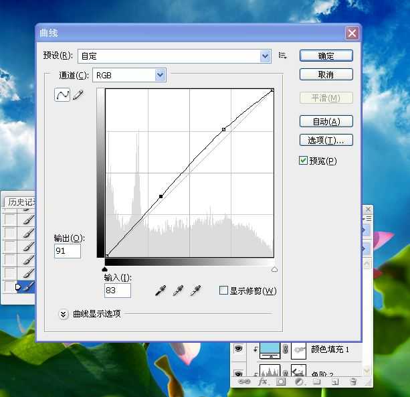This screenshot has height=397, width=410.
Task: Click the white input slider triangle
Action: (x=274, y=269)
